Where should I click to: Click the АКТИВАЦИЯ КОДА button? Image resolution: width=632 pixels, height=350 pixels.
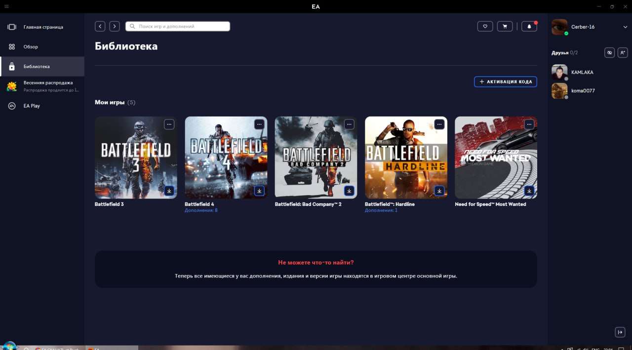[505, 81]
